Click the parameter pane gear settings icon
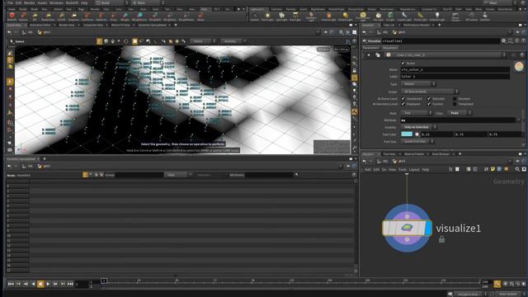This screenshot has height=297, width=528. 504,40
